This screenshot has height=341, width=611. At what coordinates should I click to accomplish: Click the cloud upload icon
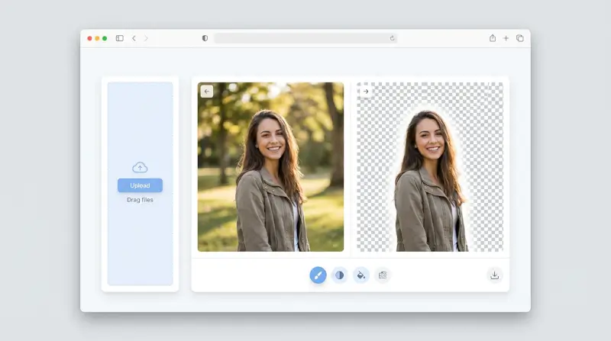click(140, 167)
